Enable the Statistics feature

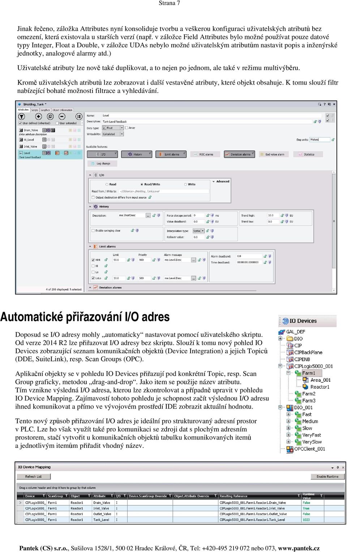click(x=308, y=154)
